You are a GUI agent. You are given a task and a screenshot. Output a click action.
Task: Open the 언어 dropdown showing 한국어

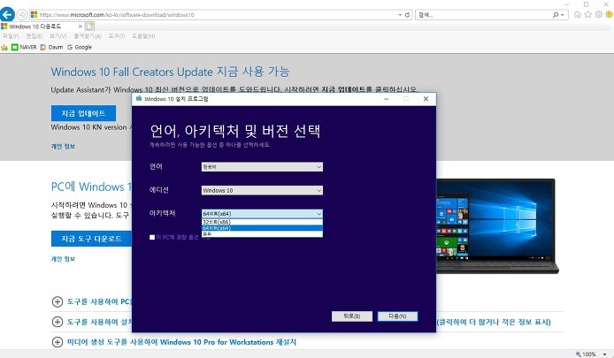click(x=262, y=167)
